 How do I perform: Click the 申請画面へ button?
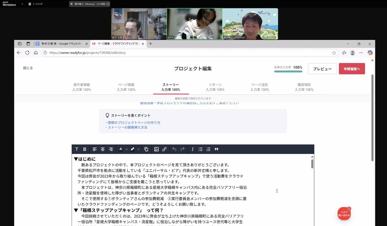[352, 69]
